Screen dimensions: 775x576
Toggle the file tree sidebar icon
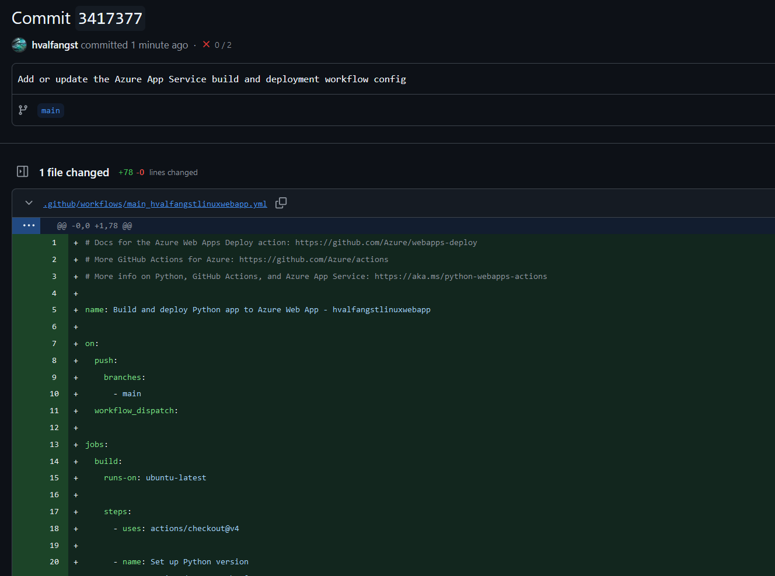pyautogui.click(x=23, y=172)
